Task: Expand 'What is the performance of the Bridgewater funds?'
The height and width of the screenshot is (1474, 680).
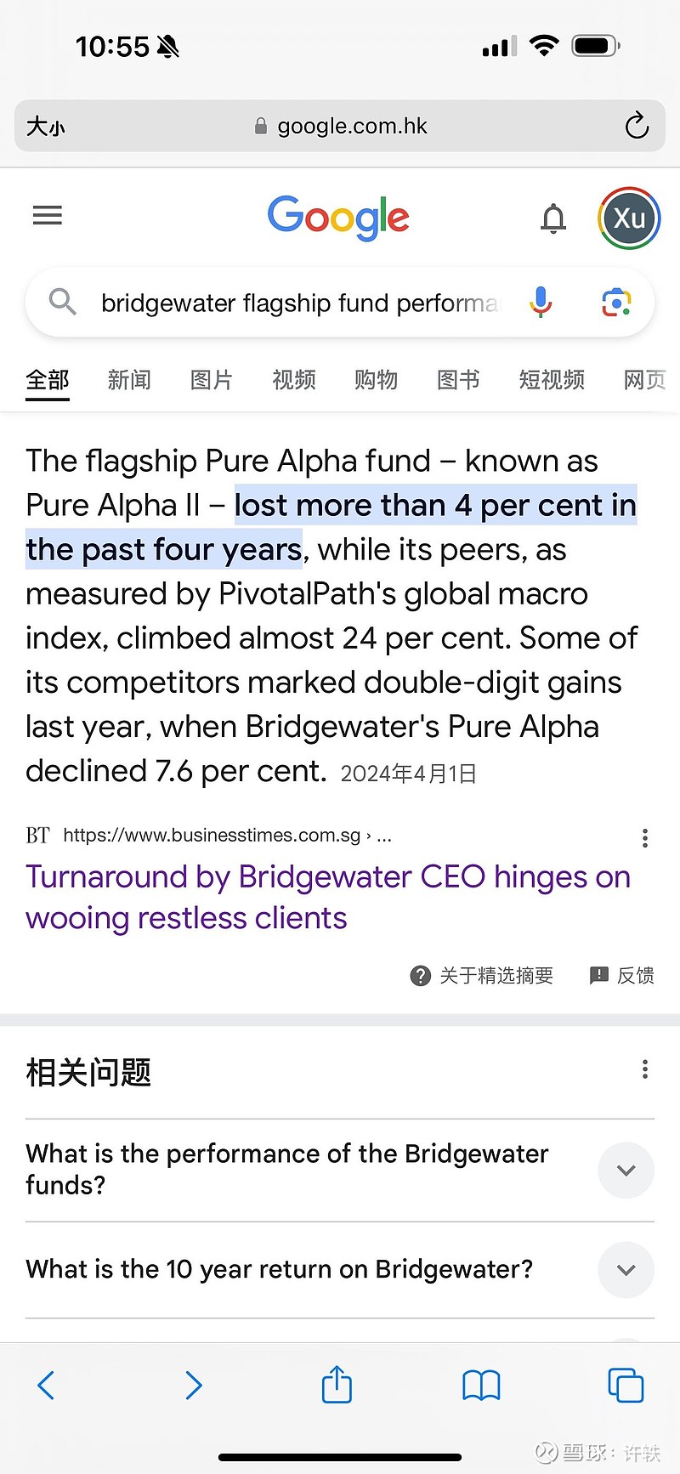Action: (340, 1171)
